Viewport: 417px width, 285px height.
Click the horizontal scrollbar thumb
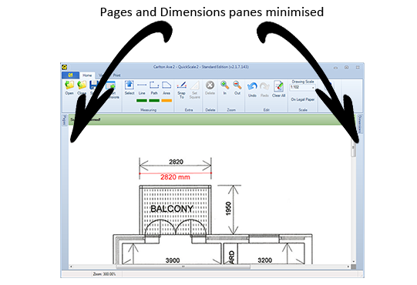[x=183, y=267]
